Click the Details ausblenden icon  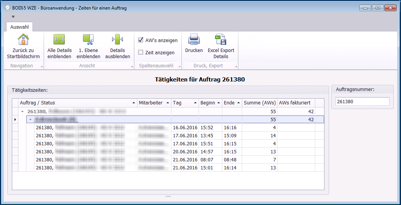pyautogui.click(x=117, y=39)
